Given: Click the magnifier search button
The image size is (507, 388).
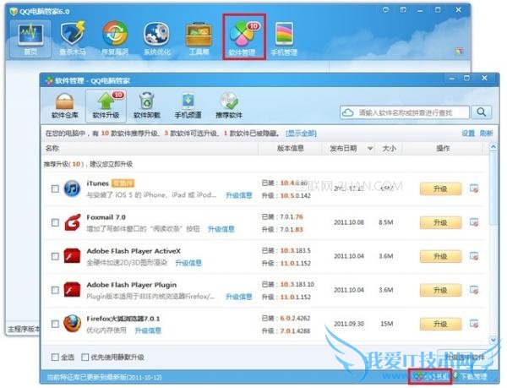Looking at the screenshot, I should pos(482,112).
